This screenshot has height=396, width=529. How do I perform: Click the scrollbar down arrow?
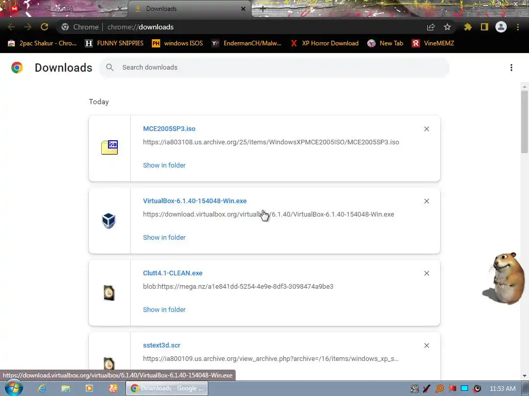[524, 375]
